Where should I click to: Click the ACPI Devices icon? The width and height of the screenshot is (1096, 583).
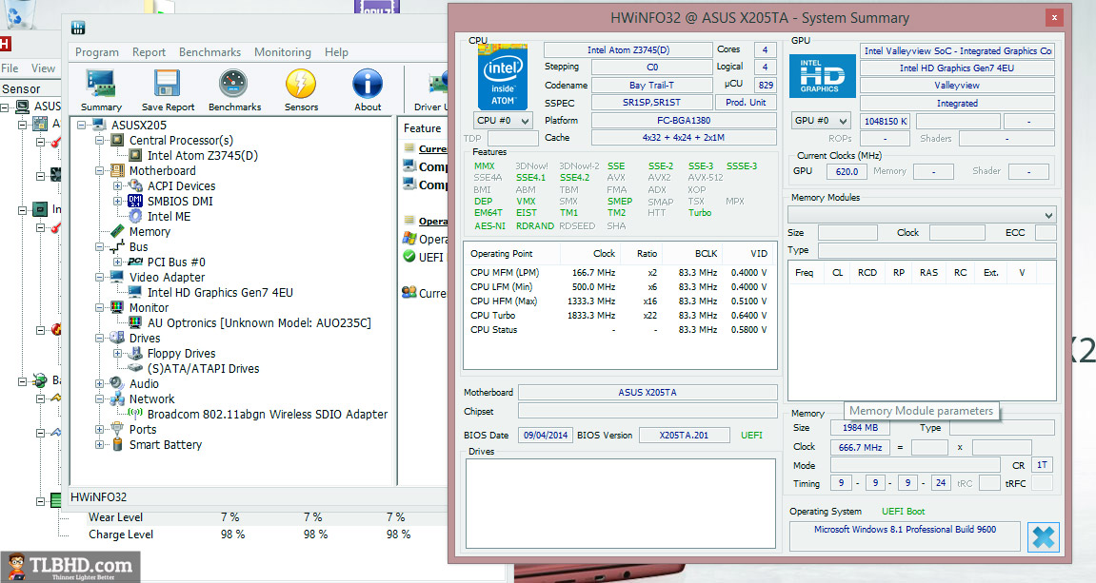point(135,185)
